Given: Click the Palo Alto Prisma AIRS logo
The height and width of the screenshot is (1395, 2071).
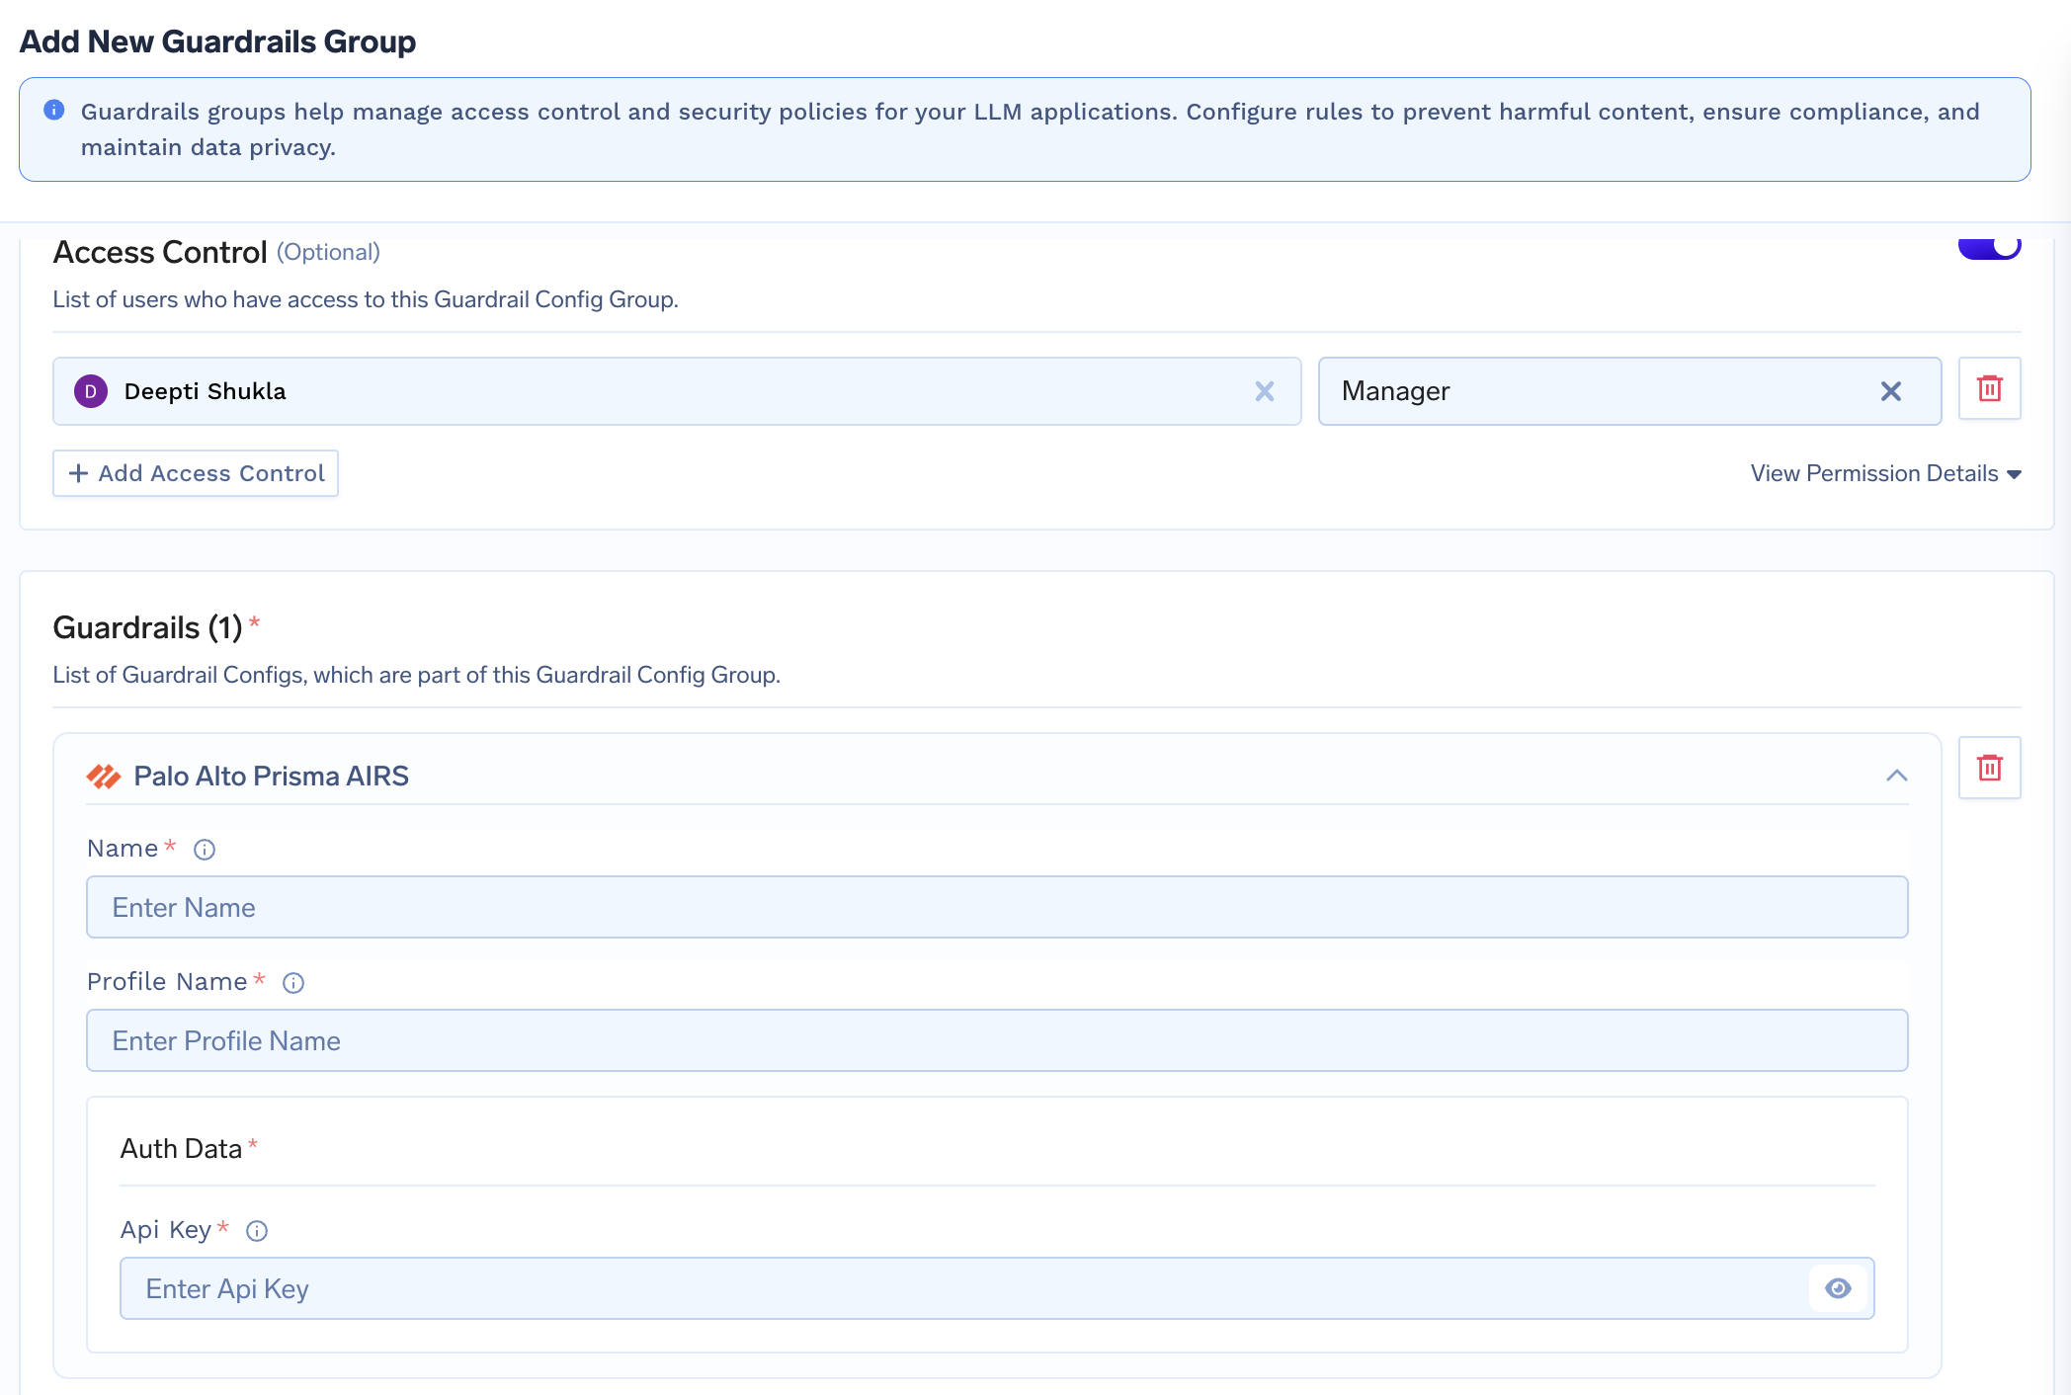Looking at the screenshot, I should pos(104,777).
